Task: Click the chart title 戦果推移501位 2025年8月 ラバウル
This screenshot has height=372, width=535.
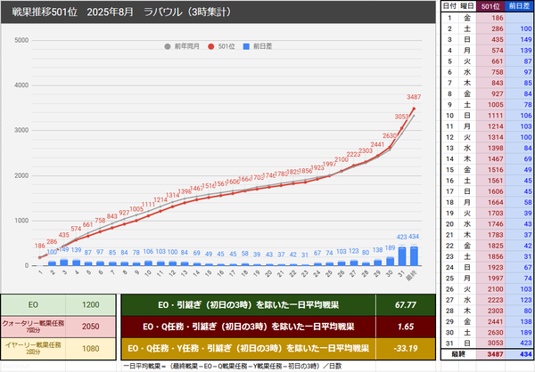Action: tap(122, 12)
